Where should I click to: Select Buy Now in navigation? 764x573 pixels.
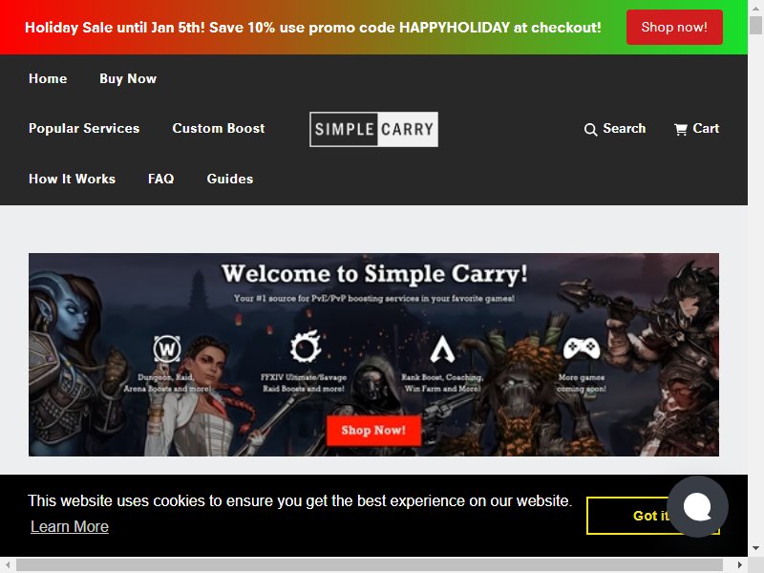128,79
